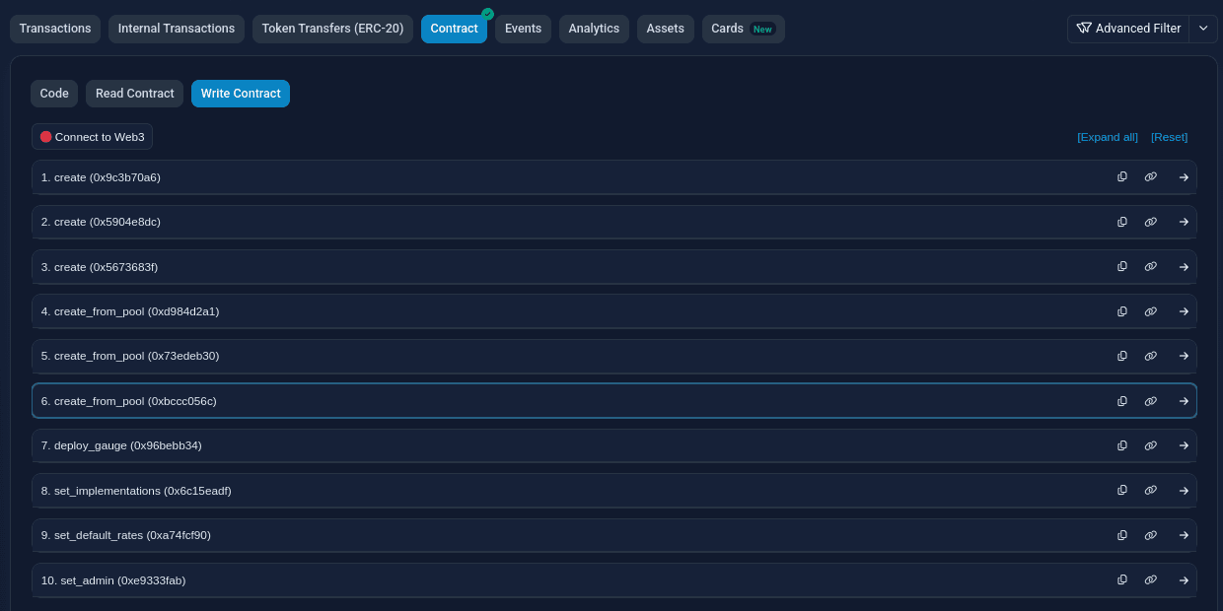
Task: Copy method name for create_from_pool (0xbccc056c)
Action: pos(1122,401)
